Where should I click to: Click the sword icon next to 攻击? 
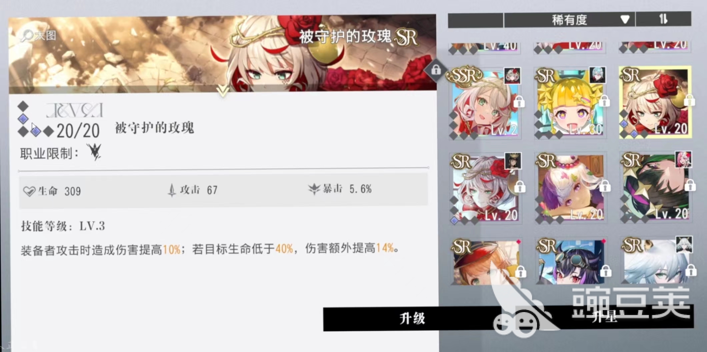click(172, 190)
